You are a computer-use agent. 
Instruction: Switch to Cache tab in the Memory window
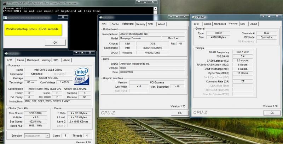207,24
